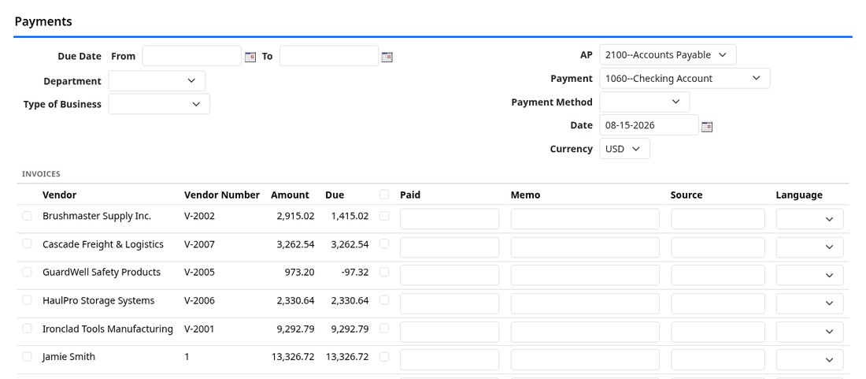Viewport: 866px width, 379px height.
Task: Click the Vendor column header
Action: coord(59,195)
